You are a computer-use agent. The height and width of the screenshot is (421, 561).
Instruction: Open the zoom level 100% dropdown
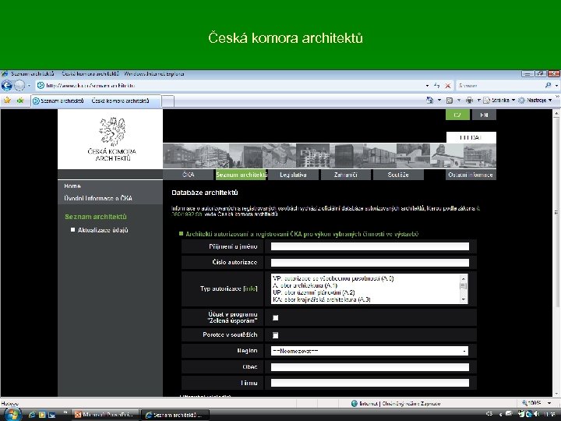(549, 404)
